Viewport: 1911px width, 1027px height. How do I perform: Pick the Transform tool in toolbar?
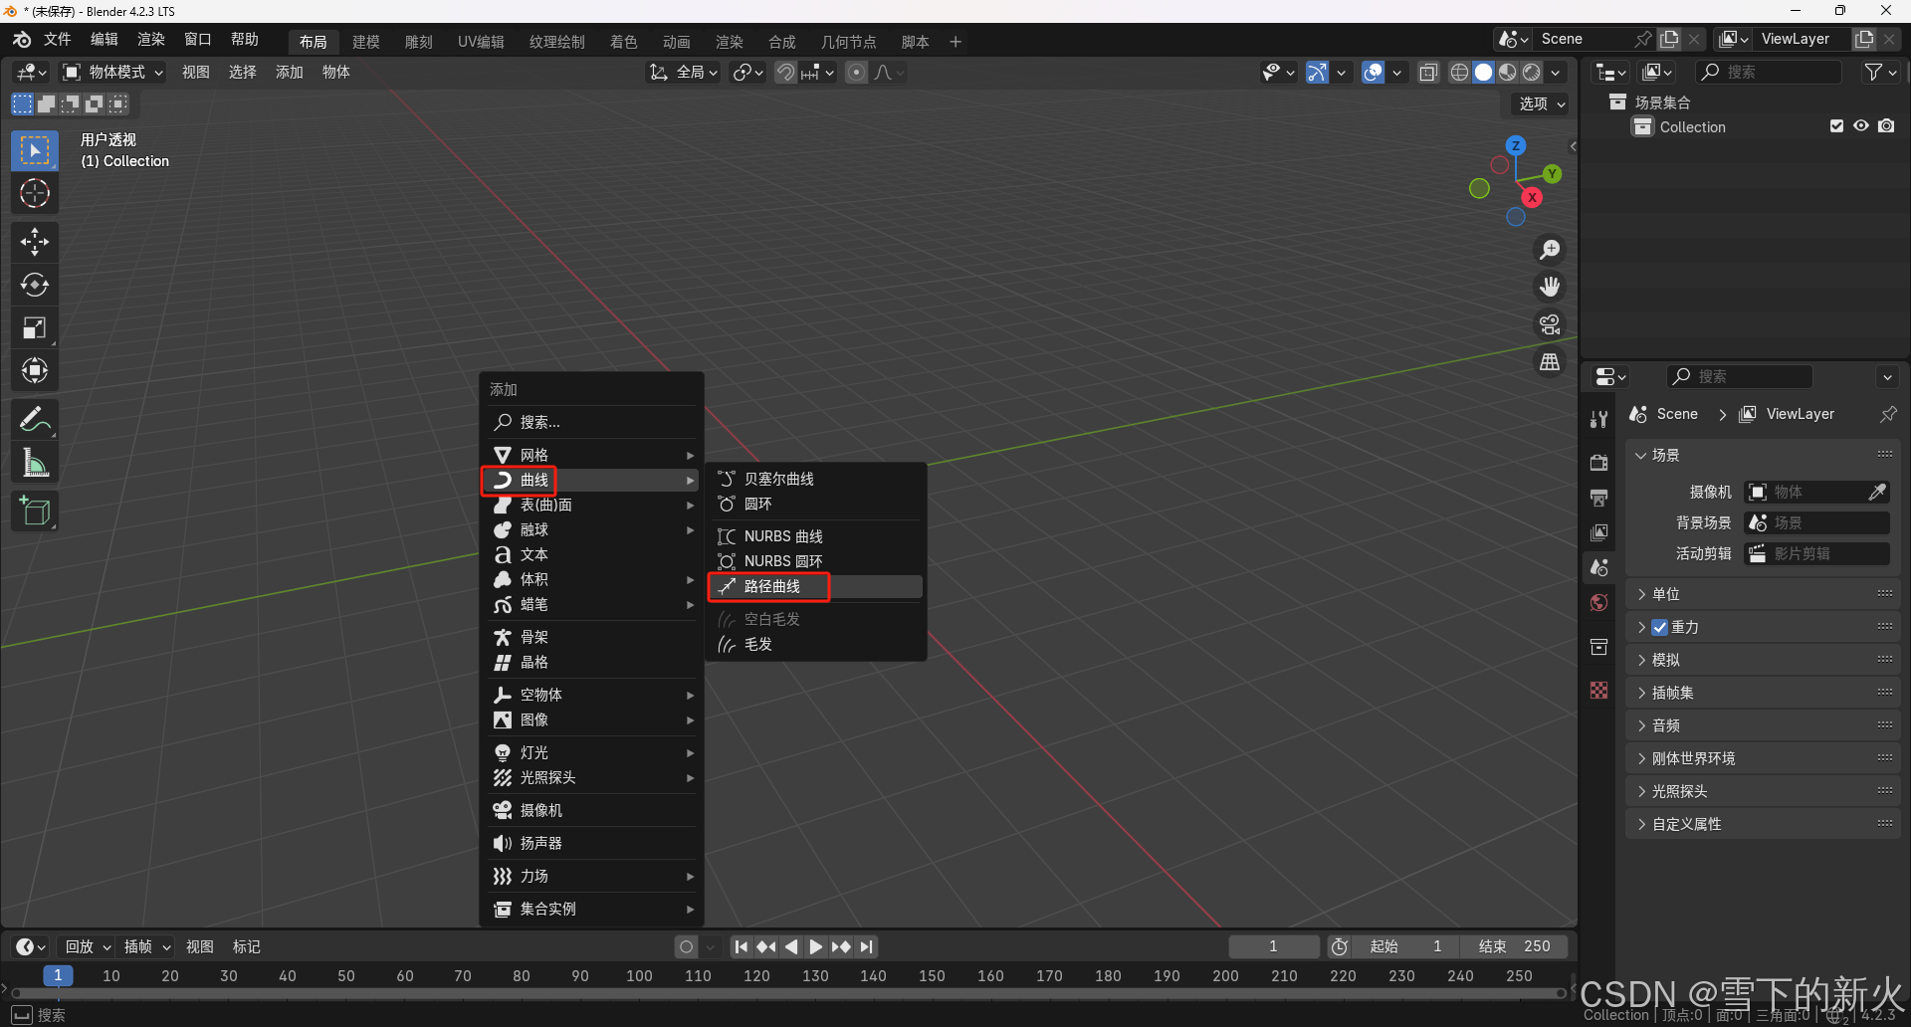click(x=35, y=370)
